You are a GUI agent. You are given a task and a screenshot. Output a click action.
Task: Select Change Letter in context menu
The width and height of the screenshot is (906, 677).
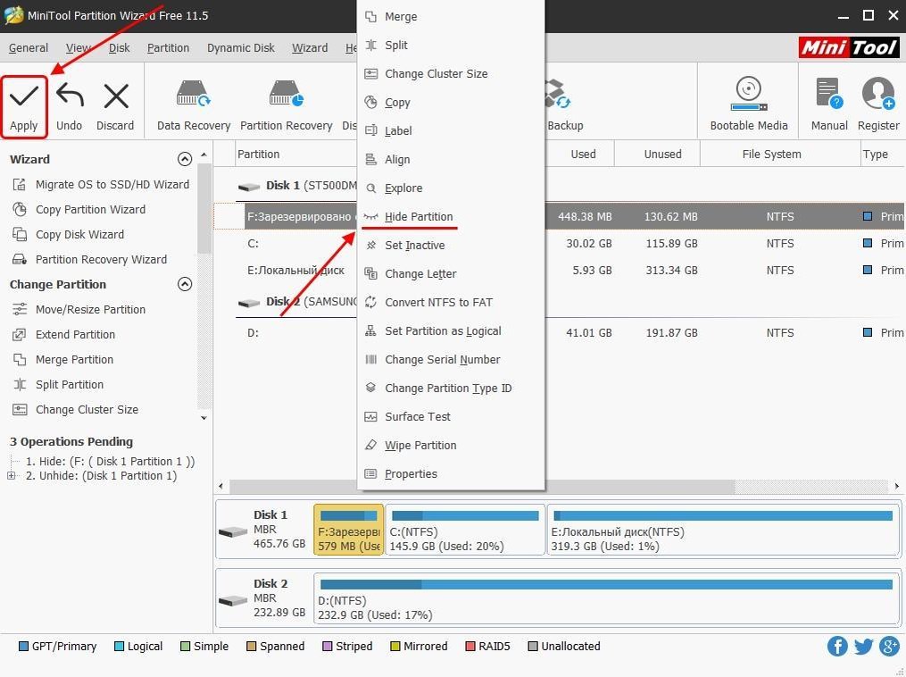pyautogui.click(x=451, y=273)
